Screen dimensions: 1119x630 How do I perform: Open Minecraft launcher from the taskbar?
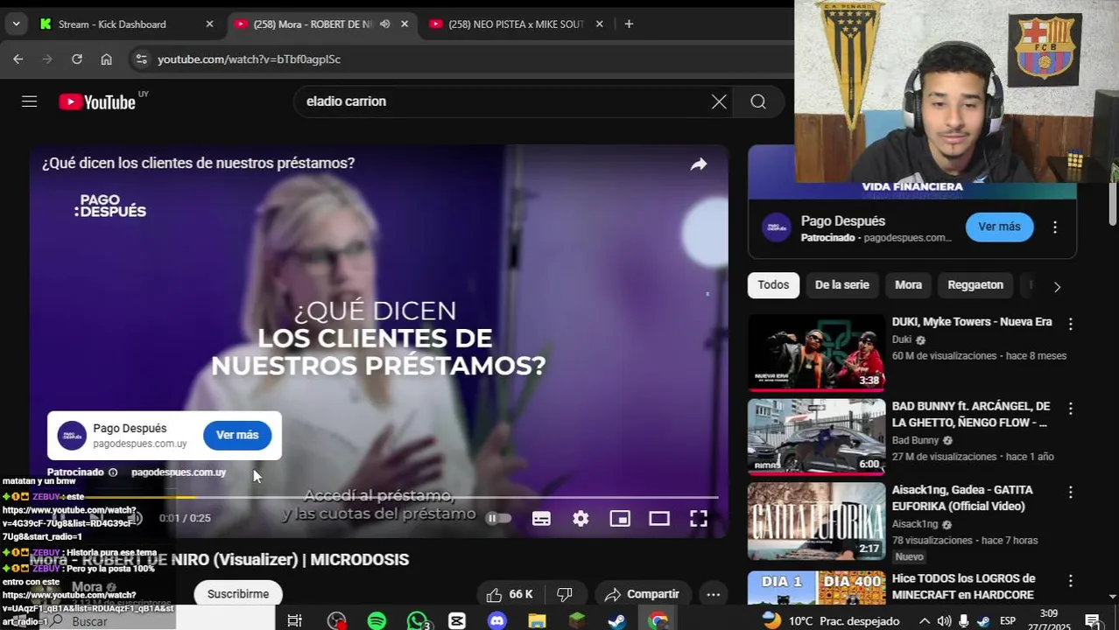pos(577,620)
